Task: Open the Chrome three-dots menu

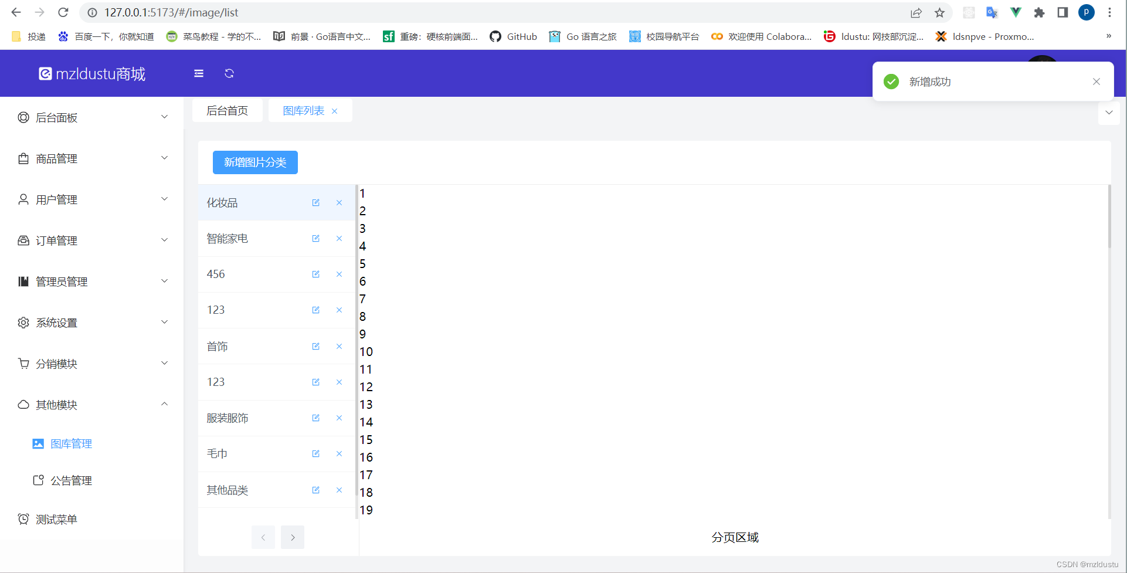Action: click(x=1109, y=12)
